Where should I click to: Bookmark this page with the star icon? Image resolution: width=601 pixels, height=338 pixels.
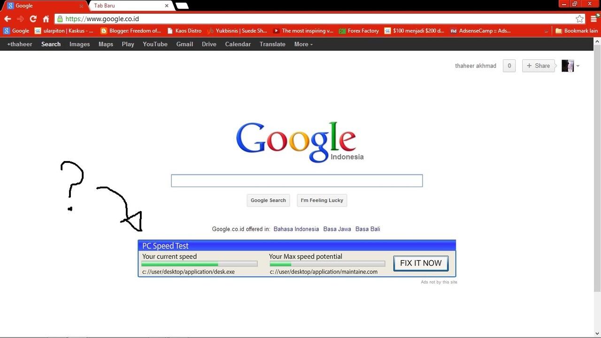pyautogui.click(x=580, y=19)
